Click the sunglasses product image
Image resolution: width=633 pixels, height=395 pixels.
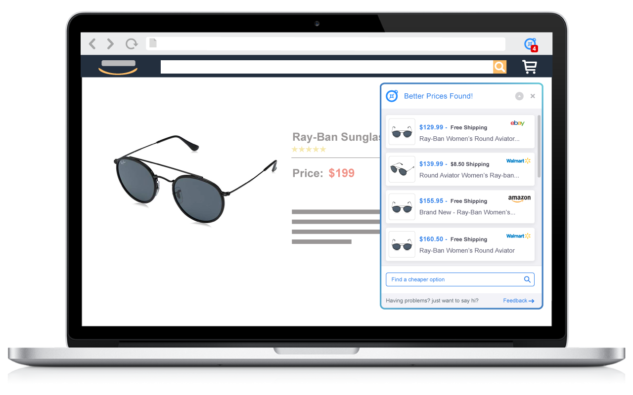pos(195,181)
